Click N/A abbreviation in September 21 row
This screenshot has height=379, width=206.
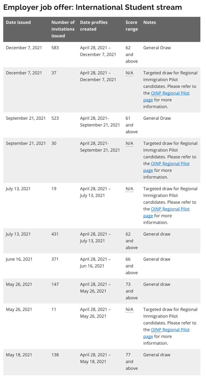tap(129, 143)
